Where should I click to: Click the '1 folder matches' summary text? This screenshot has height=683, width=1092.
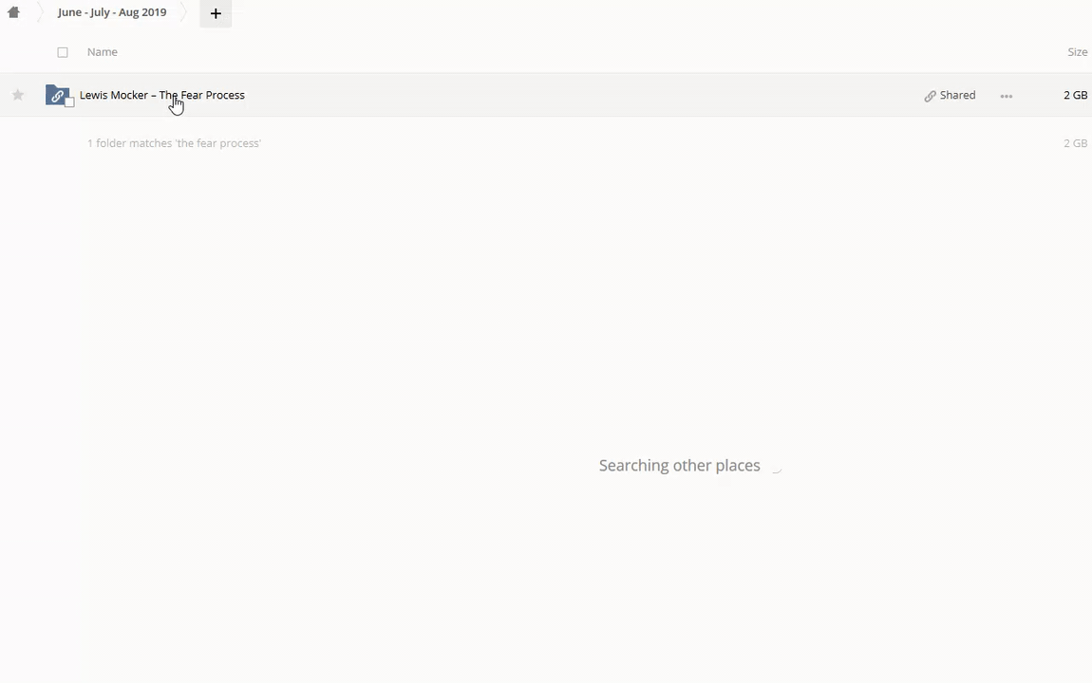pyautogui.click(x=174, y=143)
